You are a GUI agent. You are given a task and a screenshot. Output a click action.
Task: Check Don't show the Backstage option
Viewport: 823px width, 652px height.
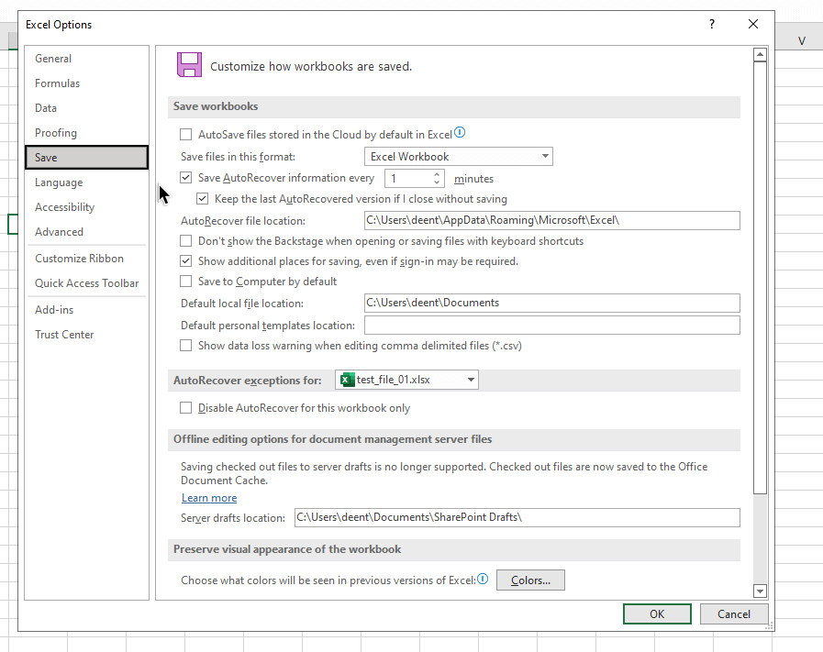[186, 241]
